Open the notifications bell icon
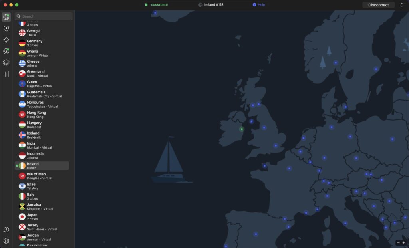409x248 pixels. pos(402,5)
